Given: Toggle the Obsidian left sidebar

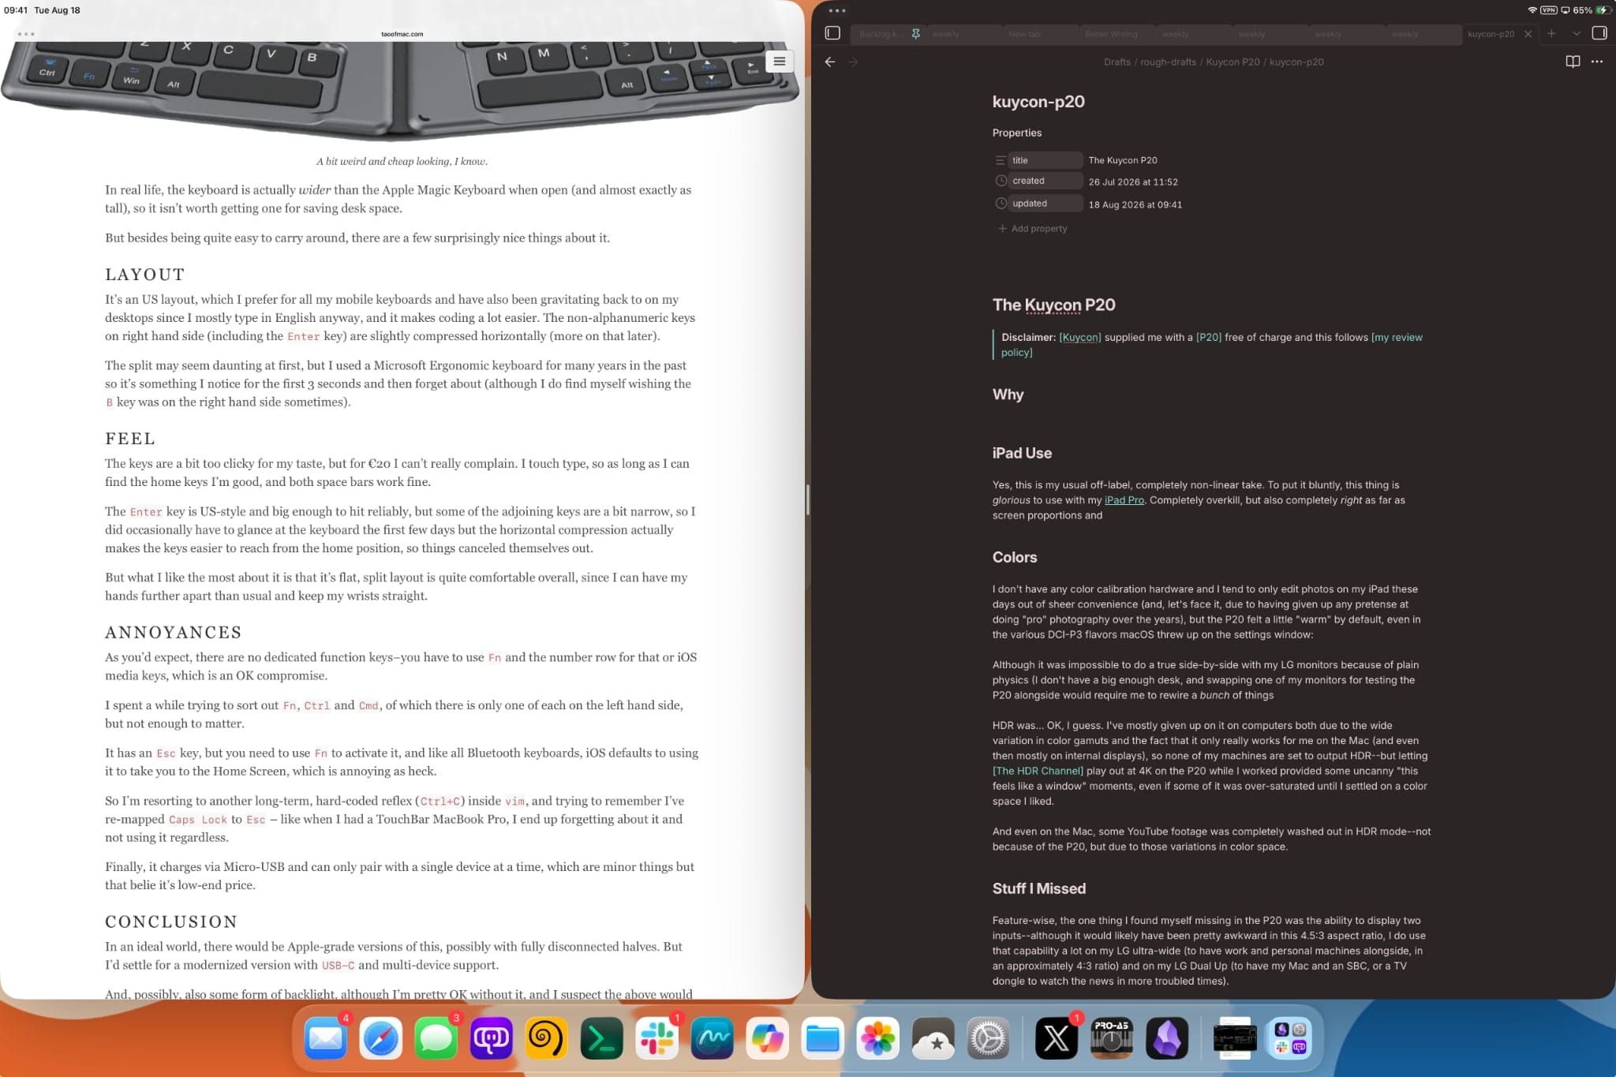Looking at the screenshot, I should (832, 33).
